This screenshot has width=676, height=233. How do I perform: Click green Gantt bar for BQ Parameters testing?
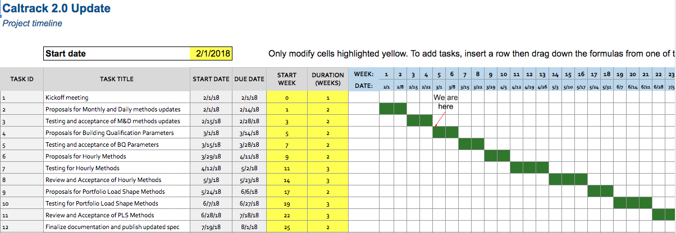(471, 145)
